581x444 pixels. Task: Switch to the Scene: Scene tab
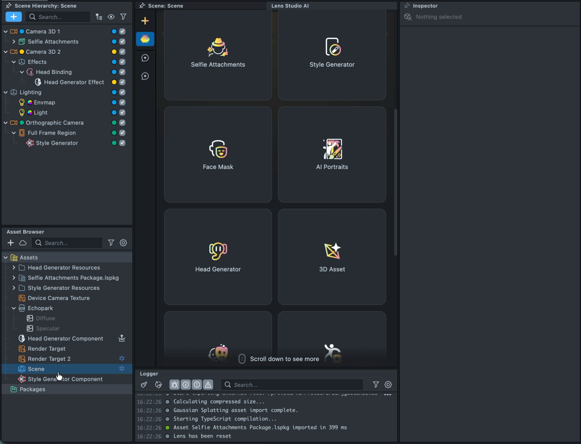click(x=165, y=6)
